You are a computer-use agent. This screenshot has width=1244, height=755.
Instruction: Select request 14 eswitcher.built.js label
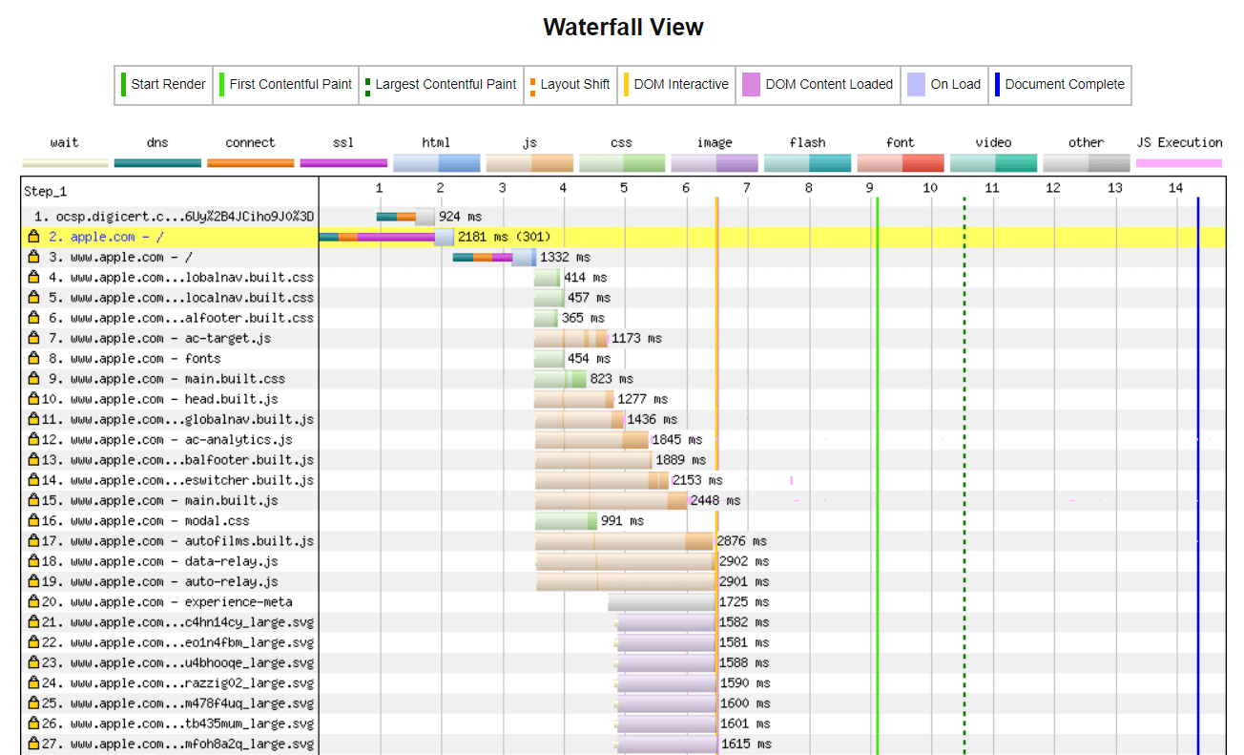[178, 480]
